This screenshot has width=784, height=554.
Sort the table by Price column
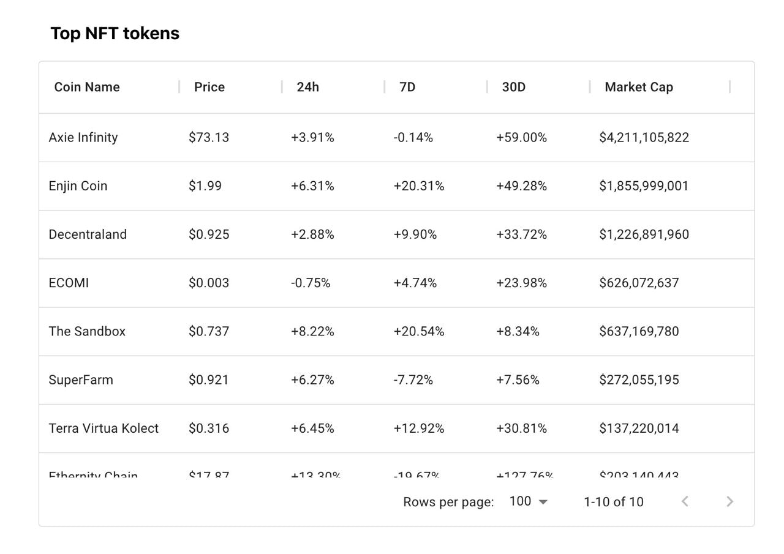[x=209, y=87]
